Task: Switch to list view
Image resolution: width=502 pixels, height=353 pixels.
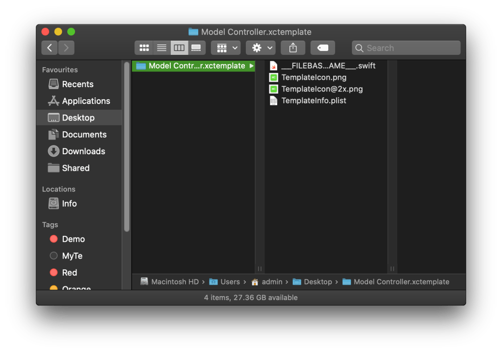Action: click(161, 47)
